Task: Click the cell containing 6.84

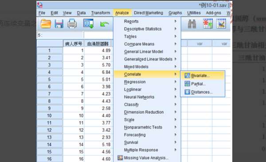Action: [98, 72]
